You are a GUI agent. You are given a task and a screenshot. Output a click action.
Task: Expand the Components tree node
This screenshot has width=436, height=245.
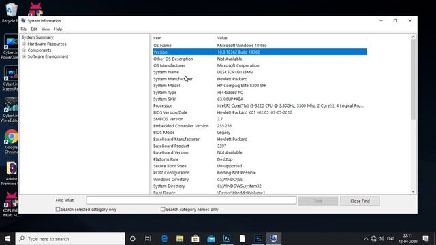[25, 50]
